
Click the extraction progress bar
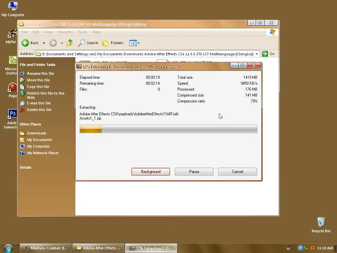click(168, 129)
